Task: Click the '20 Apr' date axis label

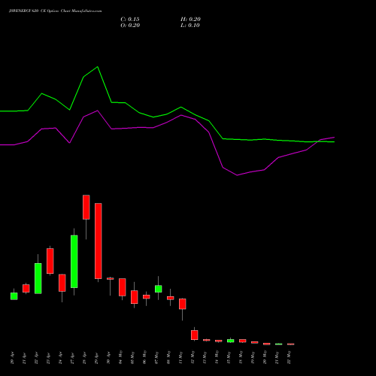Action: (13, 359)
